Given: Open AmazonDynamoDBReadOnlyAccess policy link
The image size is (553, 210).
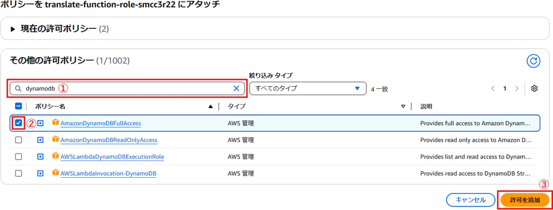Looking at the screenshot, I should coord(109,140).
